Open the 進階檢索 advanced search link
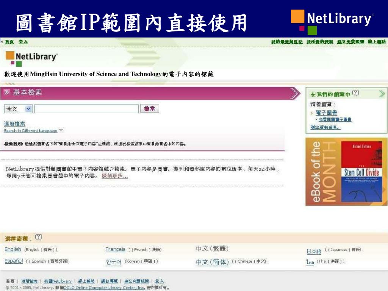Image resolution: width=388 pixels, height=291 pixels. point(14,124)
